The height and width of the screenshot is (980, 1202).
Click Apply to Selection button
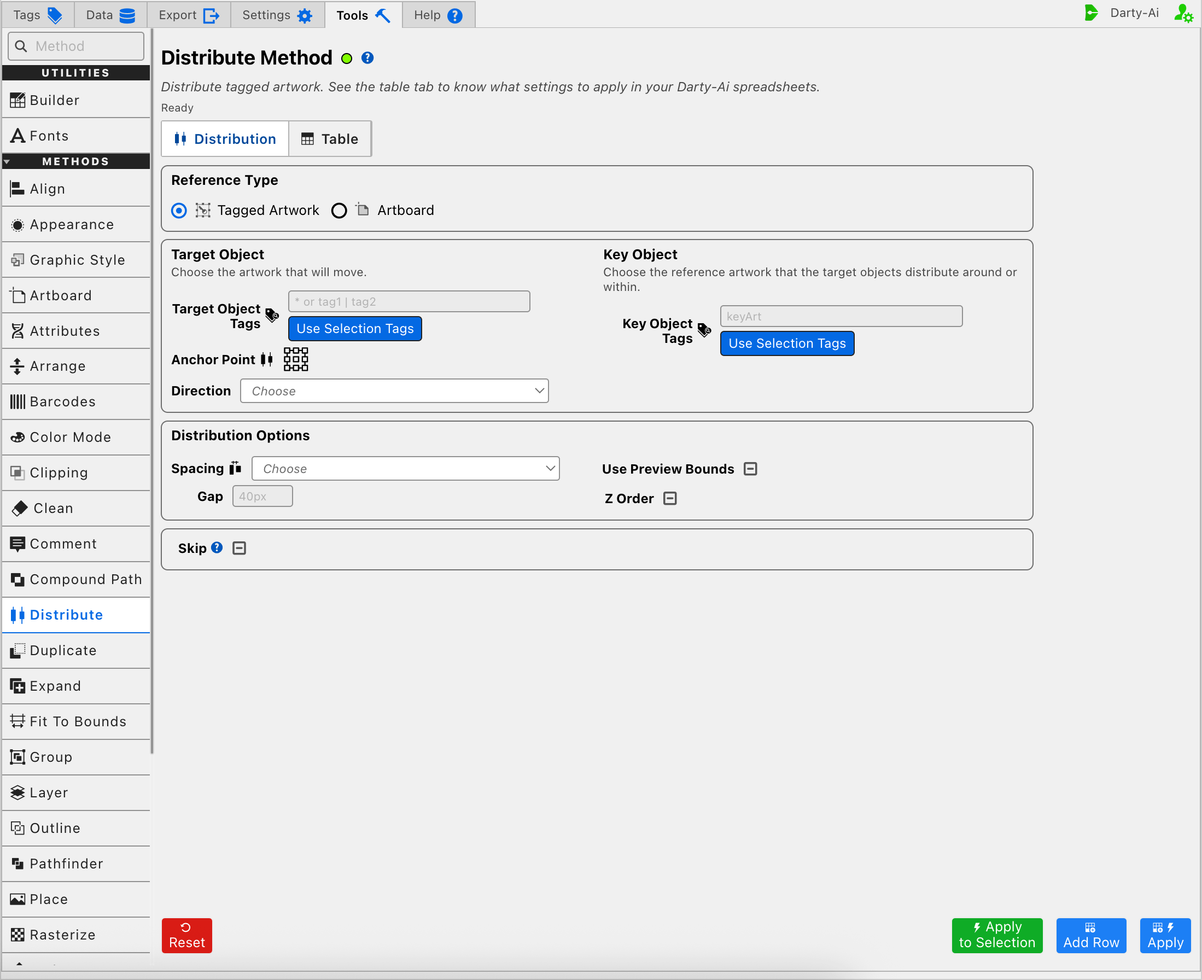997,935
